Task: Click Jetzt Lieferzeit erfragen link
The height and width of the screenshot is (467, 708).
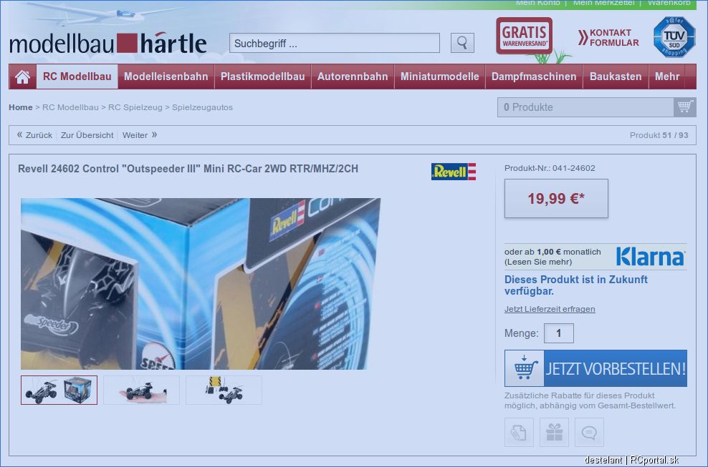Action: tap(550, 309)
